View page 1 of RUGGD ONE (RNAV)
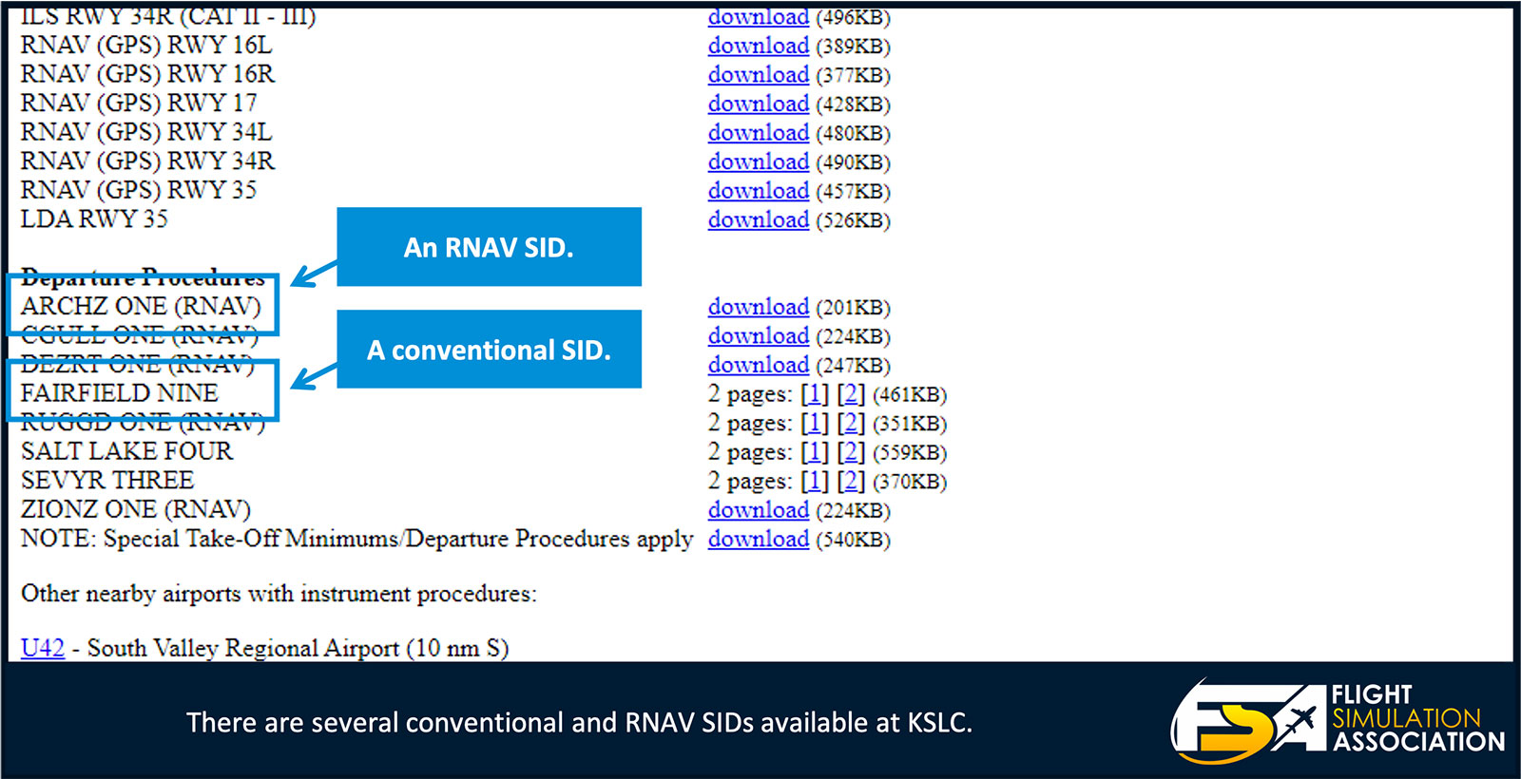 (x=815, y=423)
